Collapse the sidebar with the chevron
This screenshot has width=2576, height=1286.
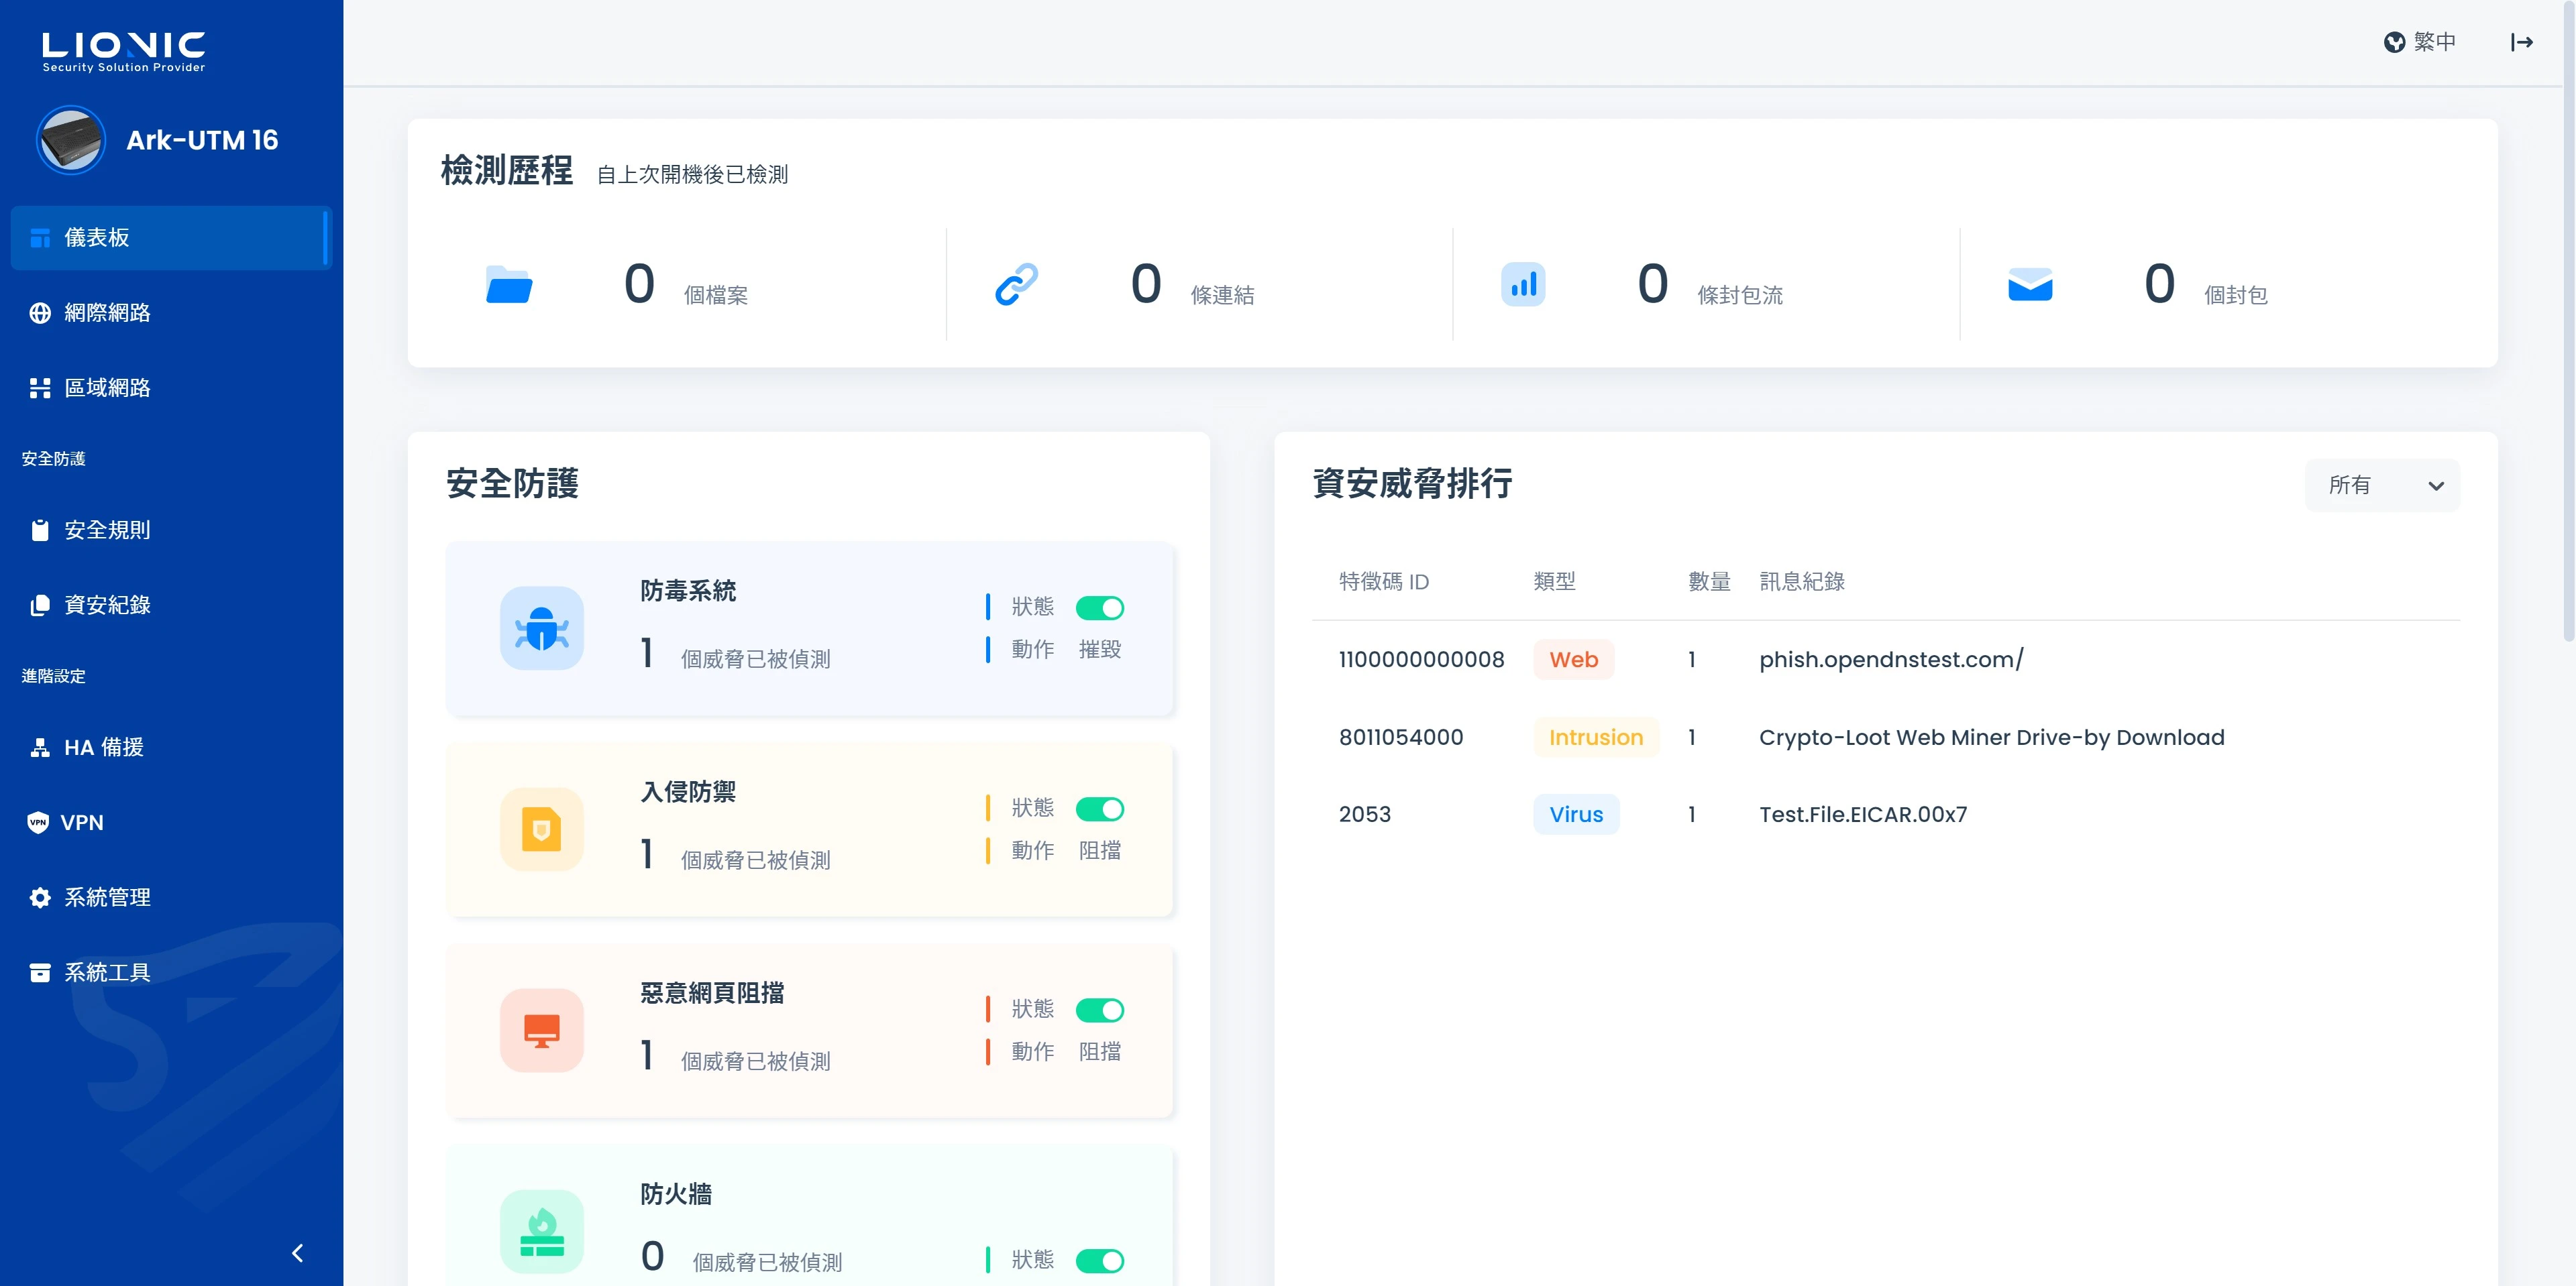point(297,1253)
